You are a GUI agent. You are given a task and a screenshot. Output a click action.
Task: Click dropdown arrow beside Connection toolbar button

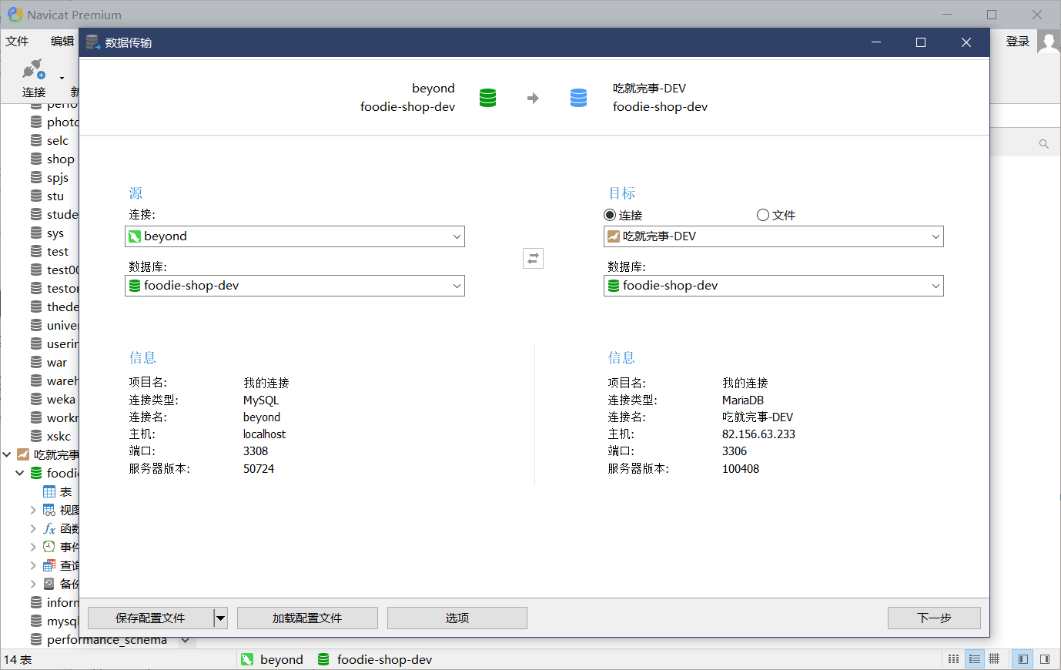[x=62, y=78]
